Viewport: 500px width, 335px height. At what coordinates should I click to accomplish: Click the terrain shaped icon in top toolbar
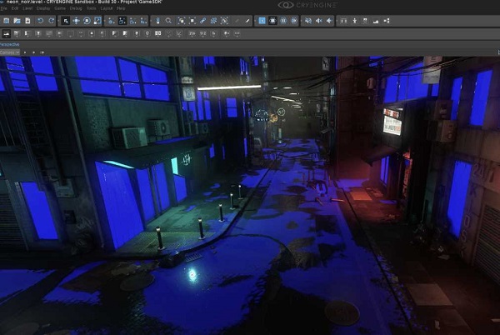pyautogui.click(x=376, y=21)
